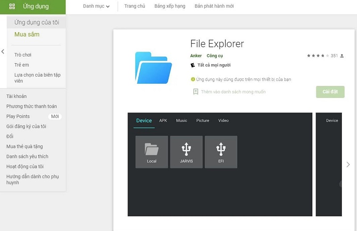This screenshot has height=231, width=357.
Task: Click the info icon beside device compatibility text
Action: pyautogui.click(x=193, y=79)
